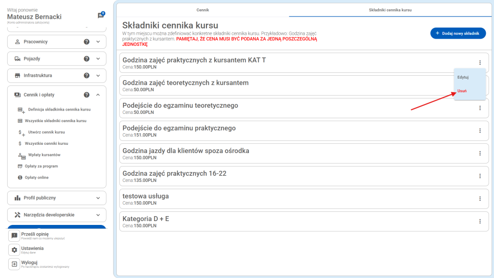Open options for Podejście do egzaminu praktycznego
494x278 pixels.
point(480,130)
